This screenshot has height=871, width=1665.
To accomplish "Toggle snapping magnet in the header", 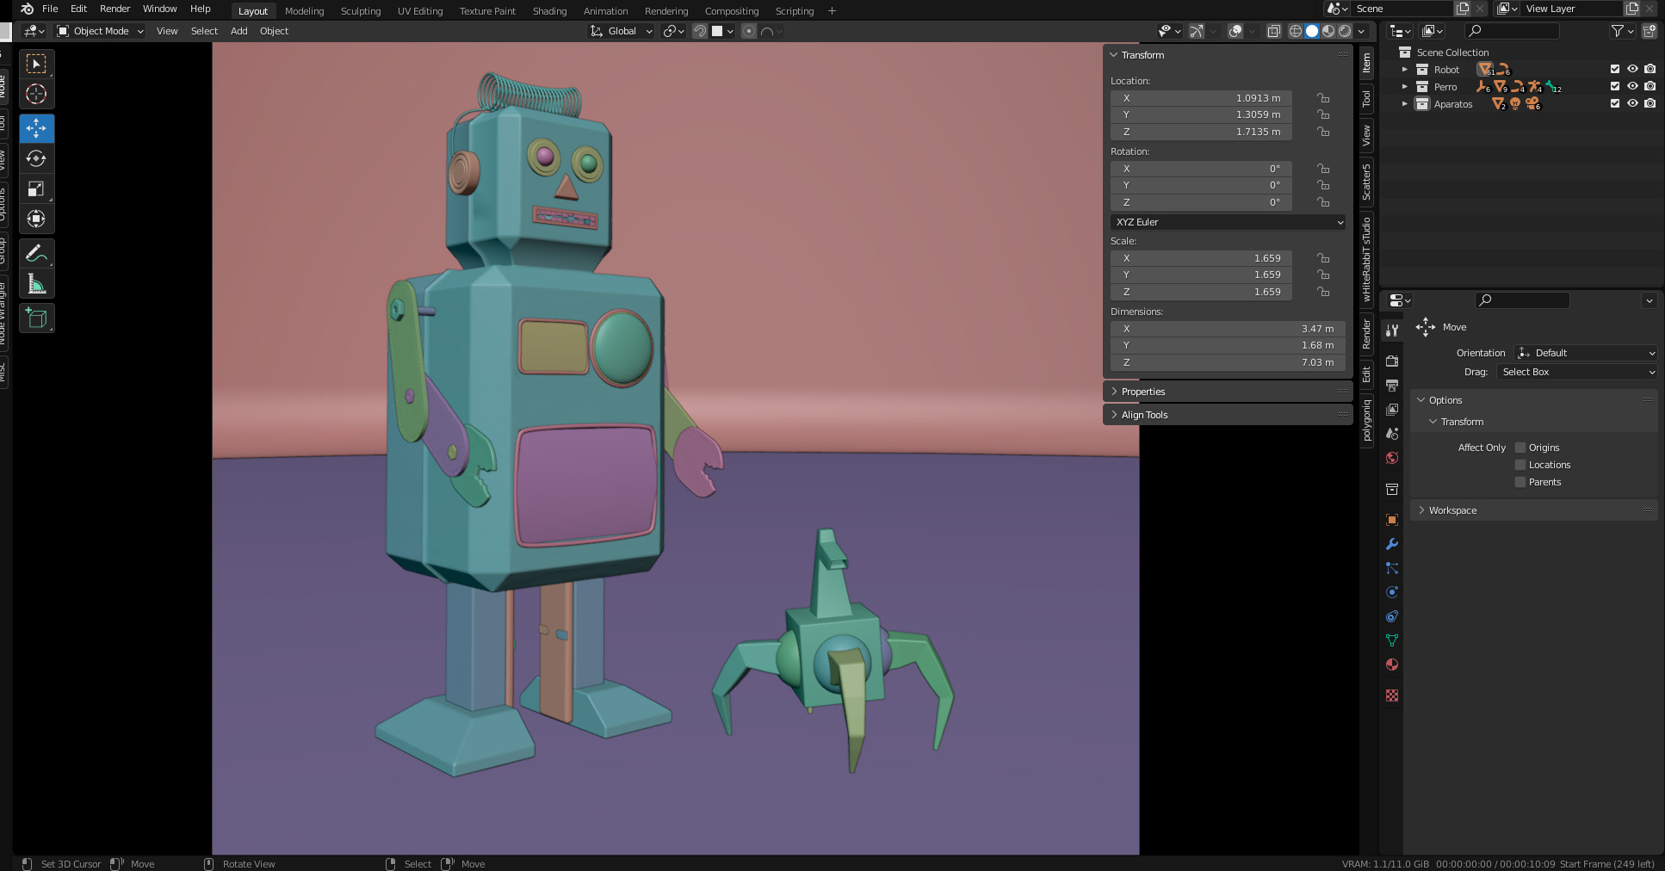I will 700,31.
